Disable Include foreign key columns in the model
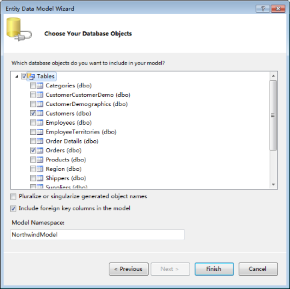Image resolution: width=290 pixels, height=289 pixels. (13, 208)
